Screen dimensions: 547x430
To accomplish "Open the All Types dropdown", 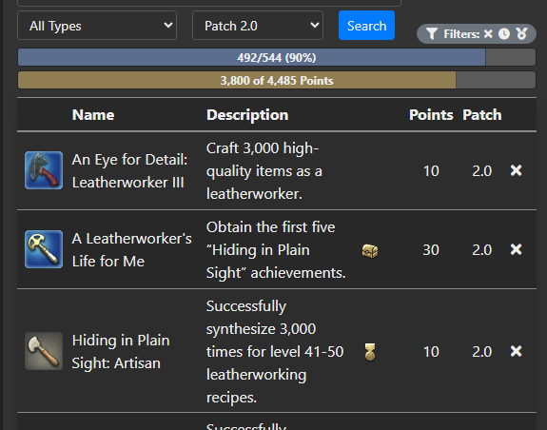I will tap(97, 26).
